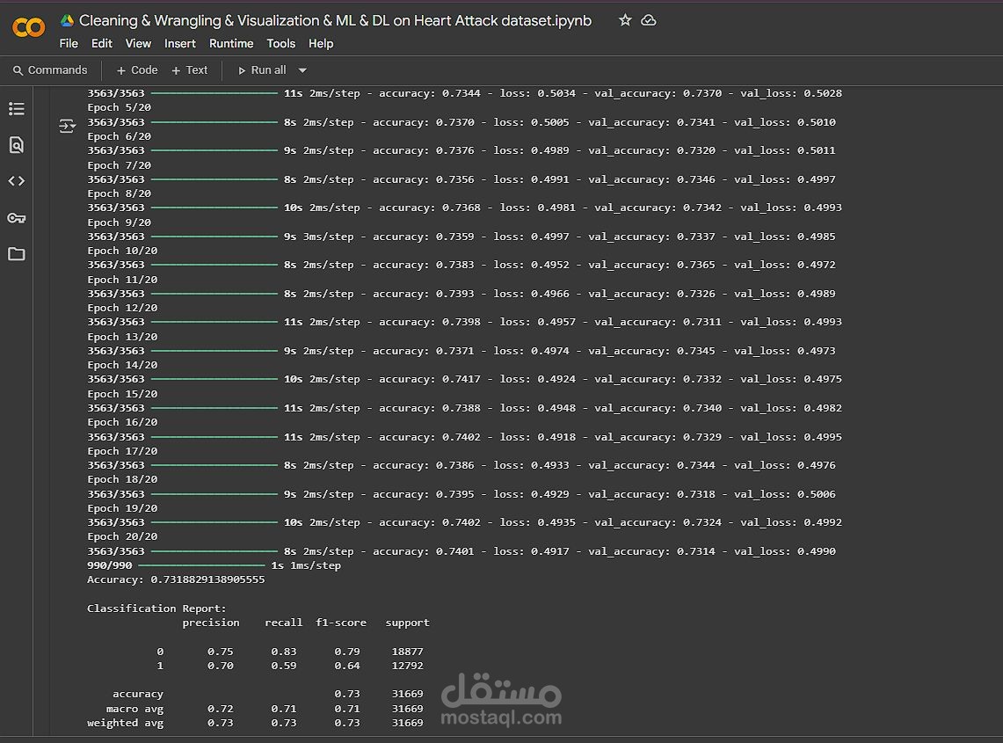Select the 'precision' column header

click(x=211, y=623)
